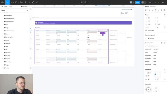This screenshot has height=94, width=167.
Task: Open the user avatar menu
Action: tap(132, 2)
